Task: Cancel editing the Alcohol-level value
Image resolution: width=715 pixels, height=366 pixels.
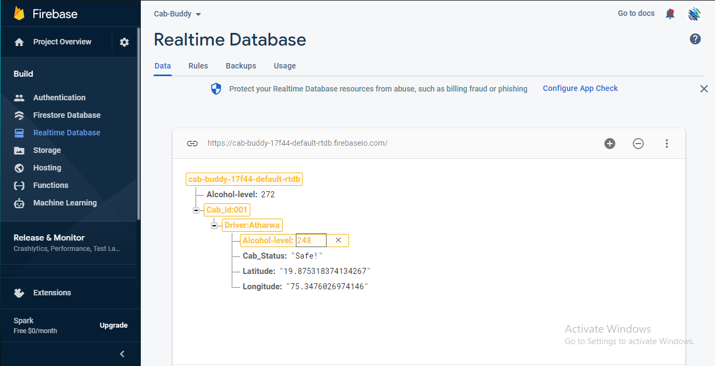Action: (338, 241)
